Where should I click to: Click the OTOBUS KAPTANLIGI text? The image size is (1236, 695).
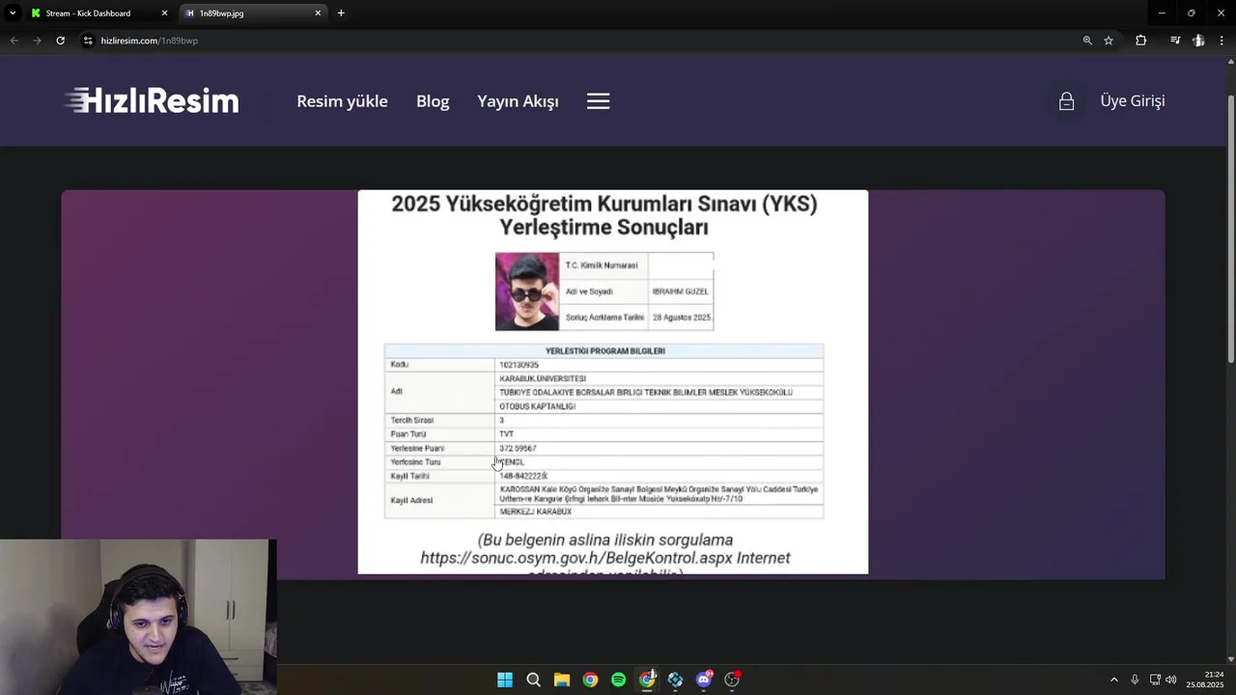tap(537, 406)
